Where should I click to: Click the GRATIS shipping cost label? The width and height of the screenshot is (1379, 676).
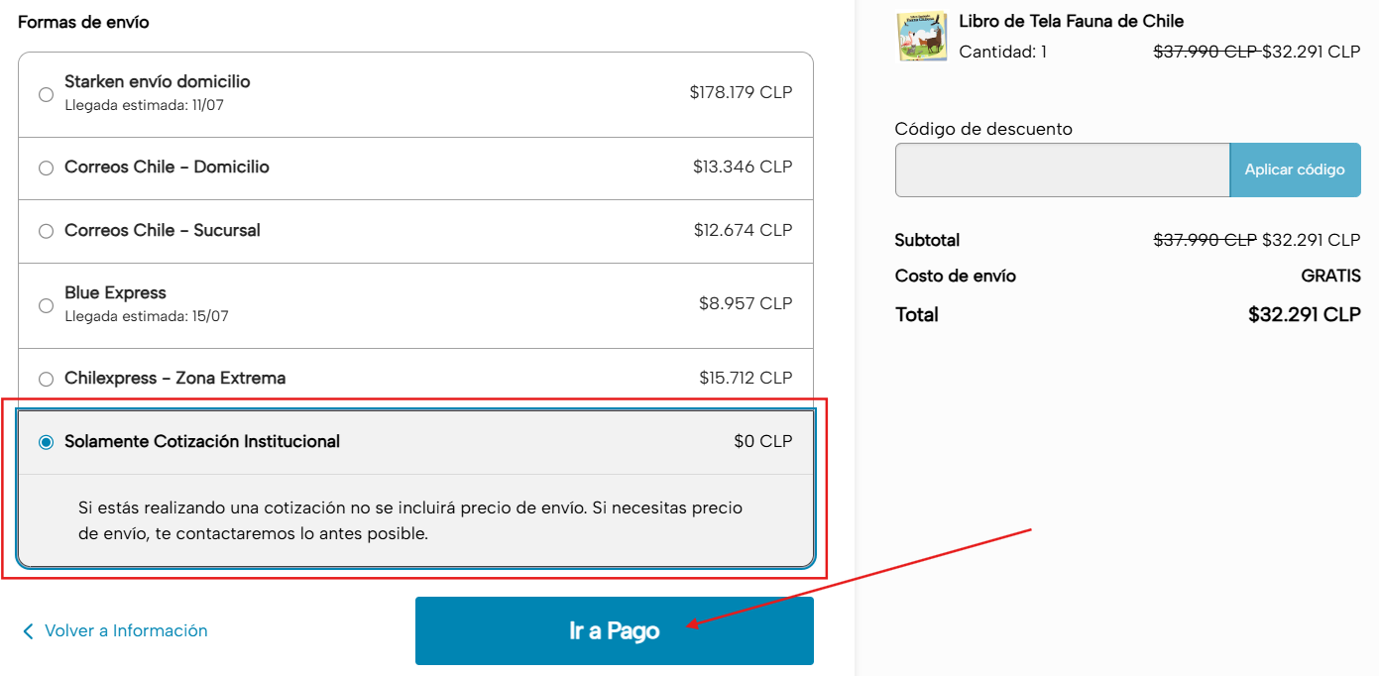coord(1332,276)
